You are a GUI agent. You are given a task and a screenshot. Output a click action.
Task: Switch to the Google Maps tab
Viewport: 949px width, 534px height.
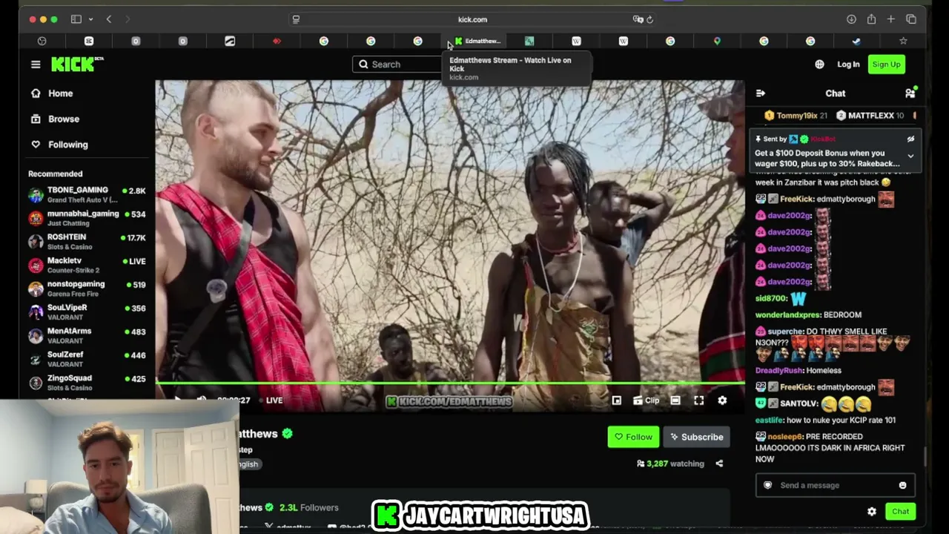pos(717,41)
